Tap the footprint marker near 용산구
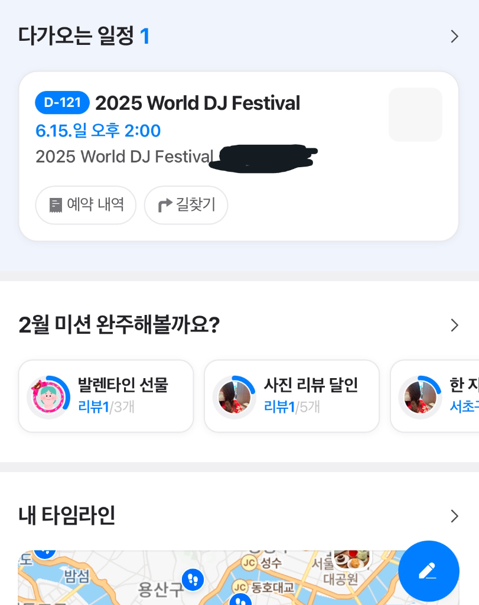The height and width of the screenshot is (605, 479). tap(192, 579)
